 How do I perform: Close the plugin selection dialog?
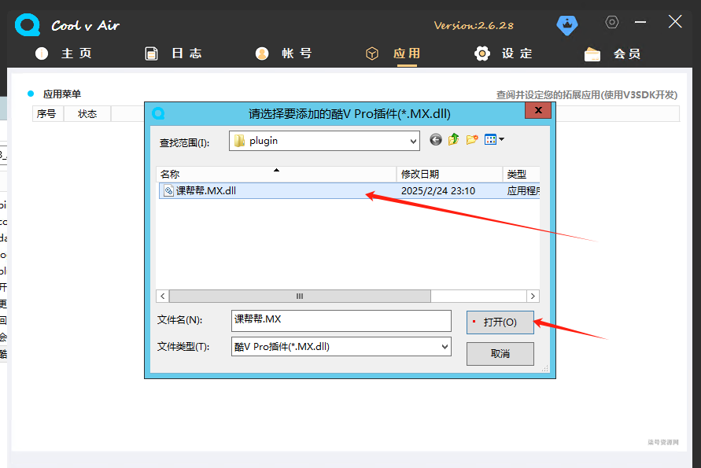539,112
